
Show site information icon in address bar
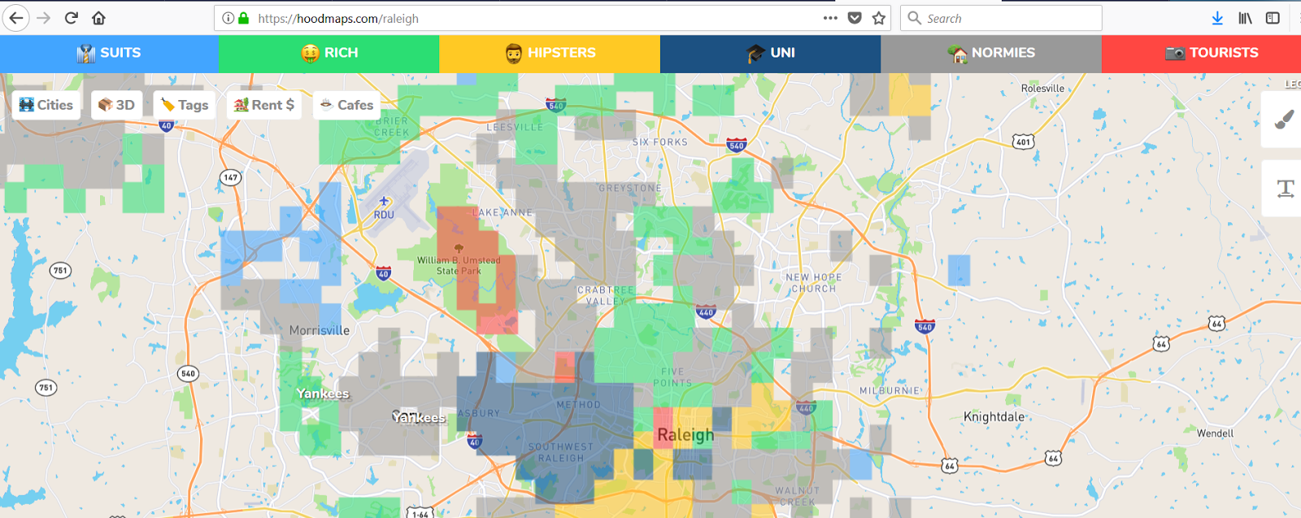click(x=228, y=18)
